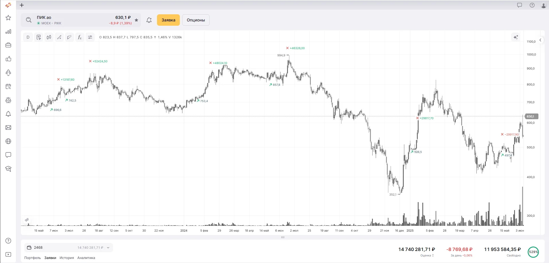Toggle favorite star for ПИК ао
549x263 pixels.
pos(136,20)
